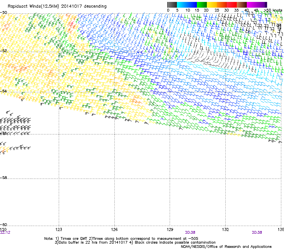
Task: Click the -50 latitude axis label
Action: coord(3,13)
